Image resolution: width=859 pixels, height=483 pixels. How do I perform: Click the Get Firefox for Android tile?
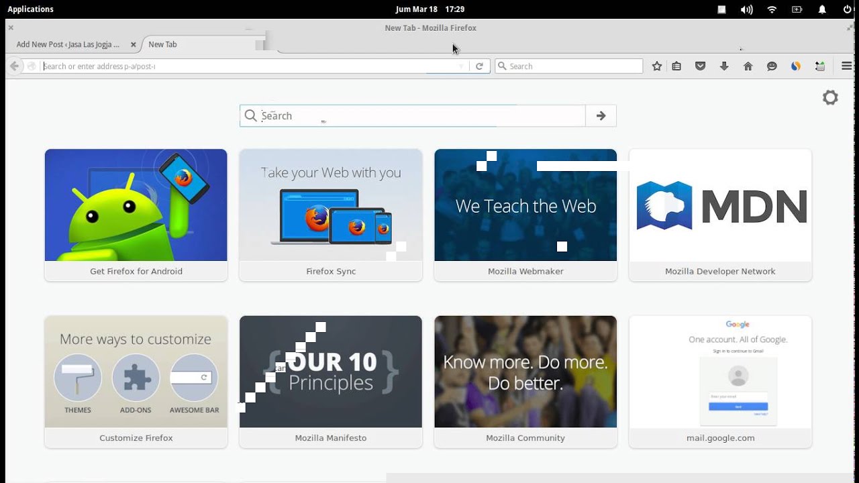coord(136,215)
